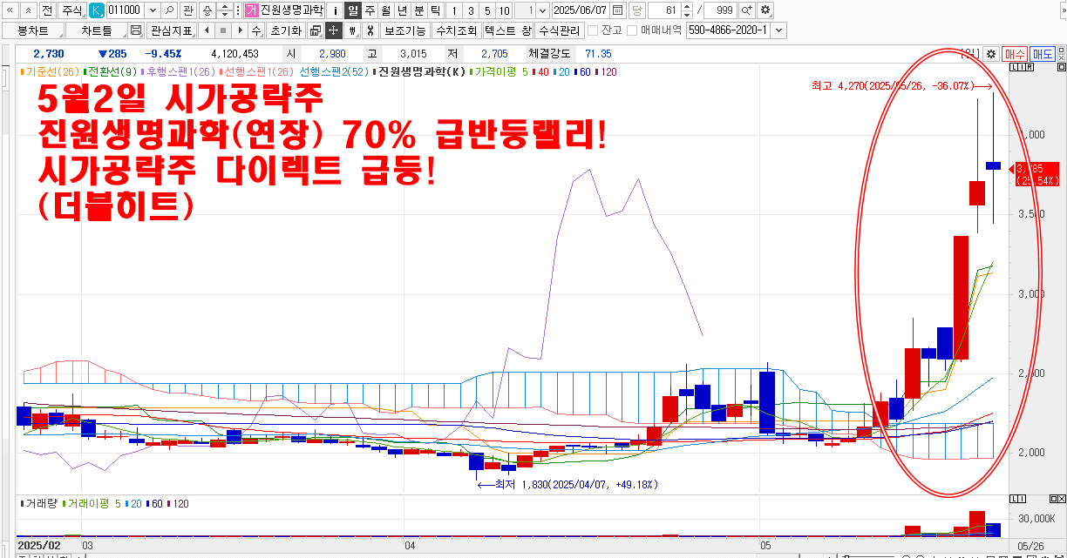Open the 텍스트 창 menu
This screenshot has height=558, width=1067.
pos(507,30)
